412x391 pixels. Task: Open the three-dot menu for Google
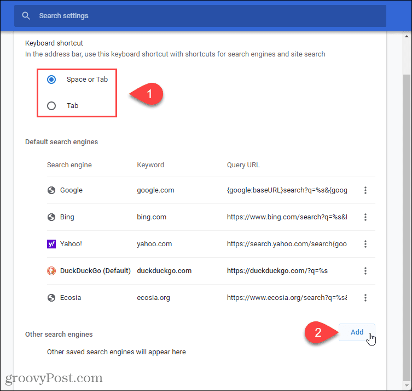365,190
